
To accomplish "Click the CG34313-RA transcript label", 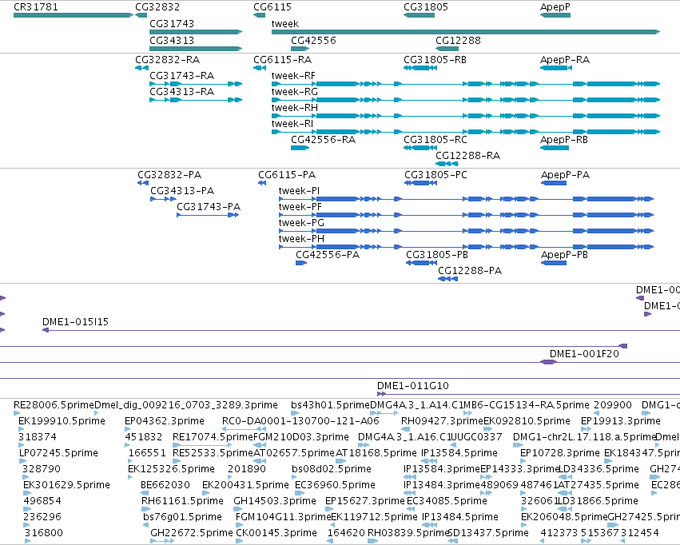I will tap(181, 91).
